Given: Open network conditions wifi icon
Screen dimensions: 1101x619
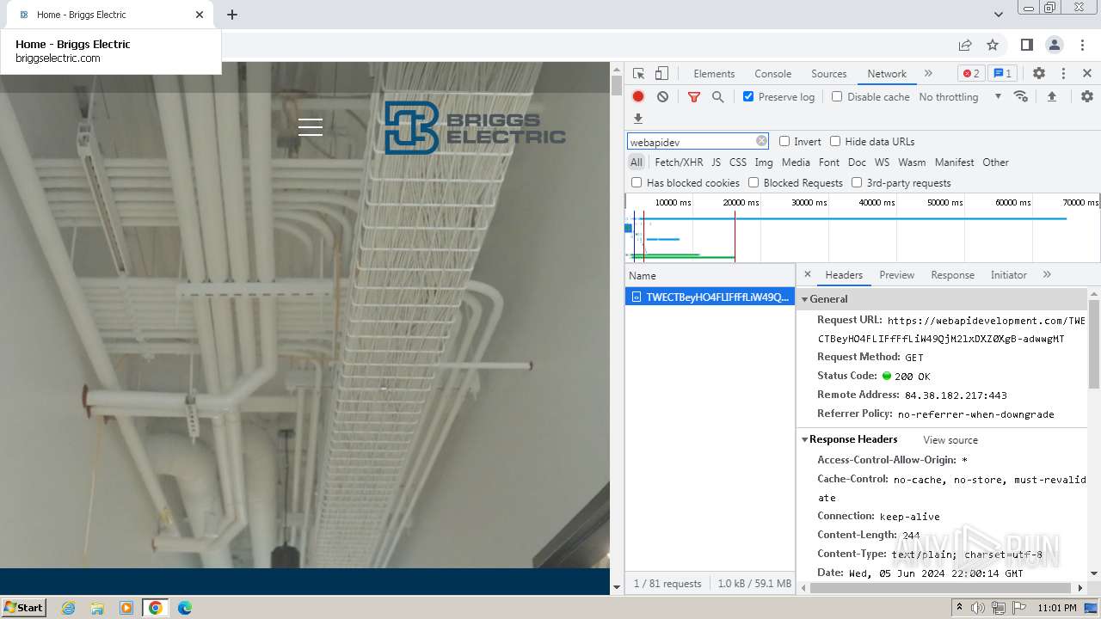Looking at the screenshot, I should coord(1021,96).
